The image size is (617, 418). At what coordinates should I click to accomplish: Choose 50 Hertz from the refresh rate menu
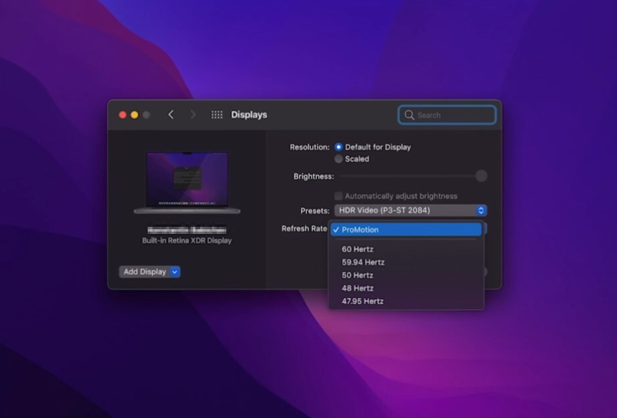pos(357,275)
